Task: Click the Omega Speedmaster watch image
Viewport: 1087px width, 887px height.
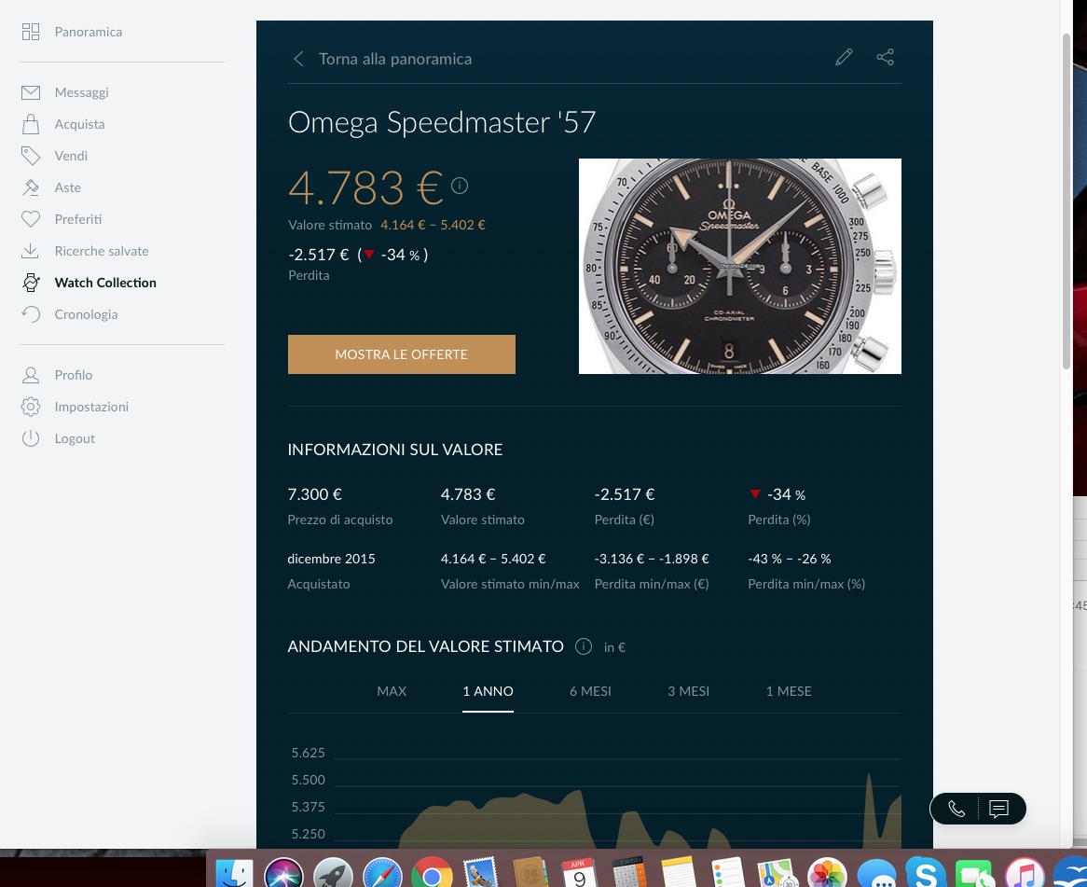Action: coord(739,266)
